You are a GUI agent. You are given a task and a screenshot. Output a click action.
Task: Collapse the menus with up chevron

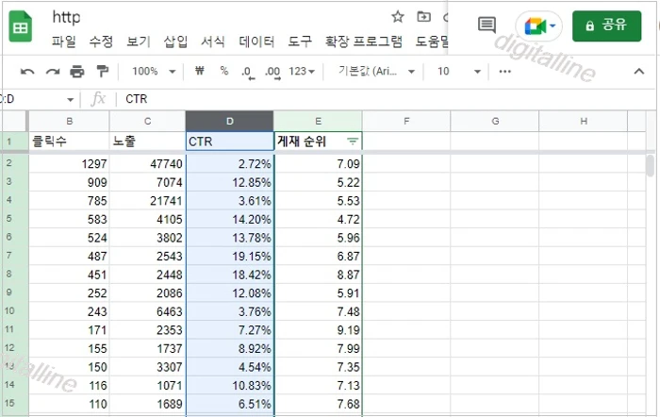639,71
